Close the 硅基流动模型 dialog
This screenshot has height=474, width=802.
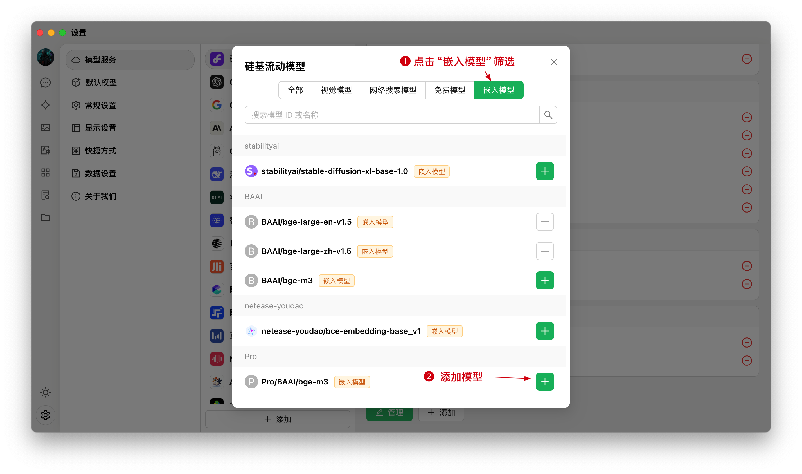tap(554, 62)
